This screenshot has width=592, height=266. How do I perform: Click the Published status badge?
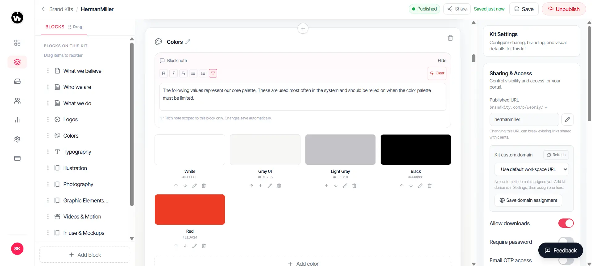[x=424, y=9]
